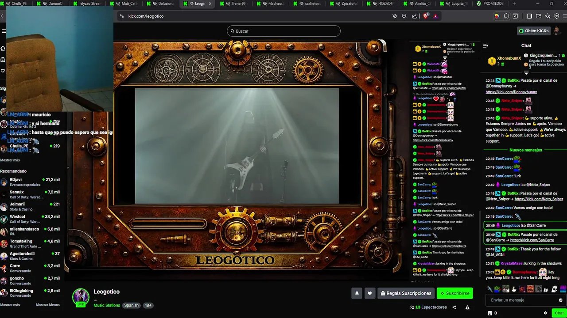
Task: Click the green Suscribirse button
Action: point(454,293)
